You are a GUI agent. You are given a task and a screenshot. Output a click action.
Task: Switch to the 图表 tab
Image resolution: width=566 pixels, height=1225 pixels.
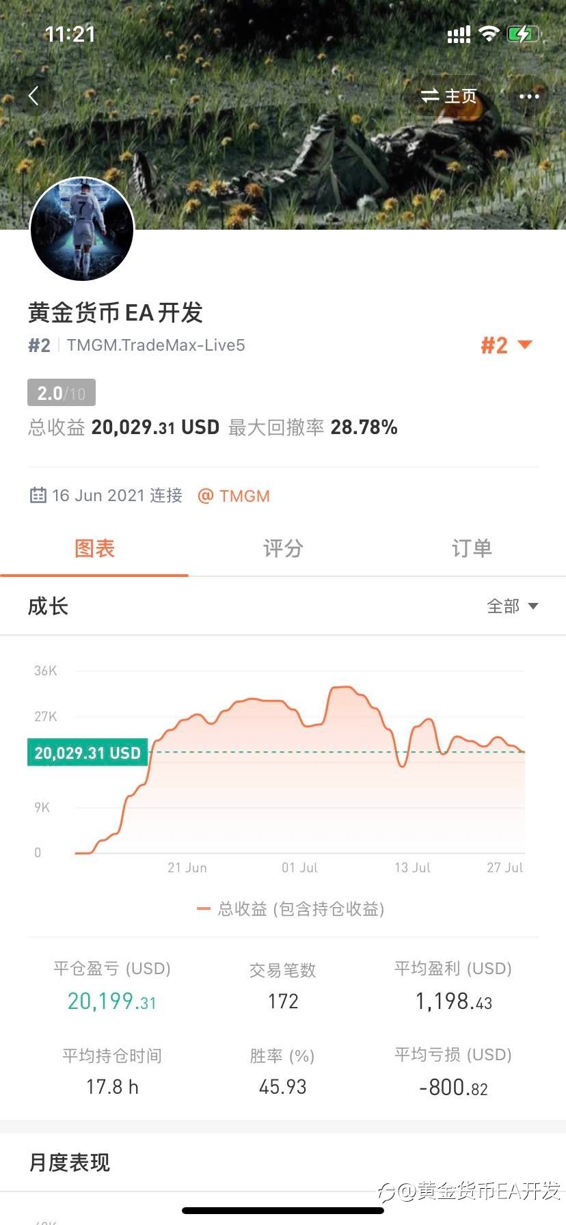tap(94, 548)
